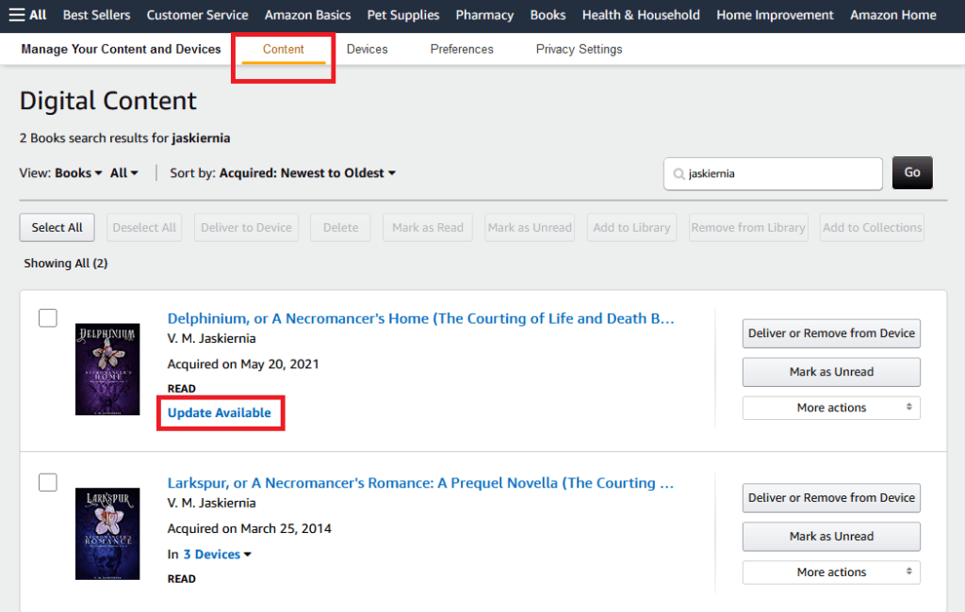
Task: Open the Preferences tab
Action: coord(462,49)
